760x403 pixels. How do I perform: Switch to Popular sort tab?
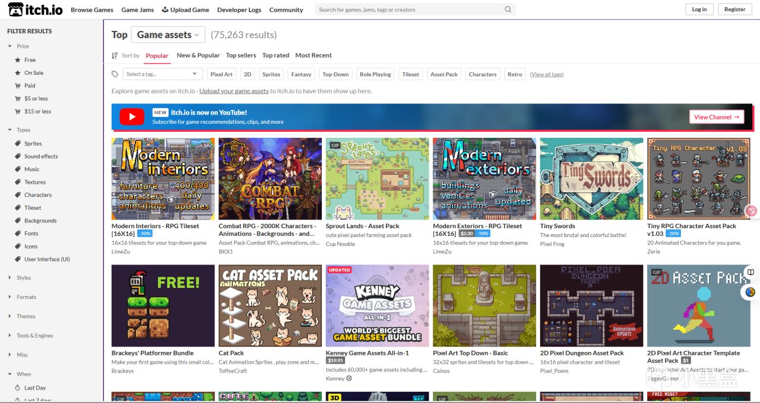157,55
